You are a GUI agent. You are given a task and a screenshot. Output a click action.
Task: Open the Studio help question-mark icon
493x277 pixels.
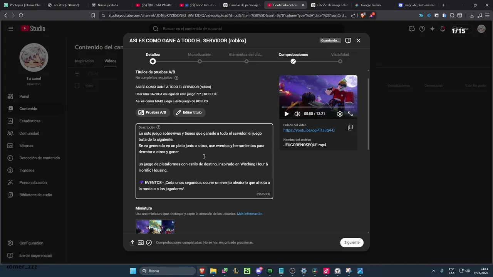click(422, 29)
